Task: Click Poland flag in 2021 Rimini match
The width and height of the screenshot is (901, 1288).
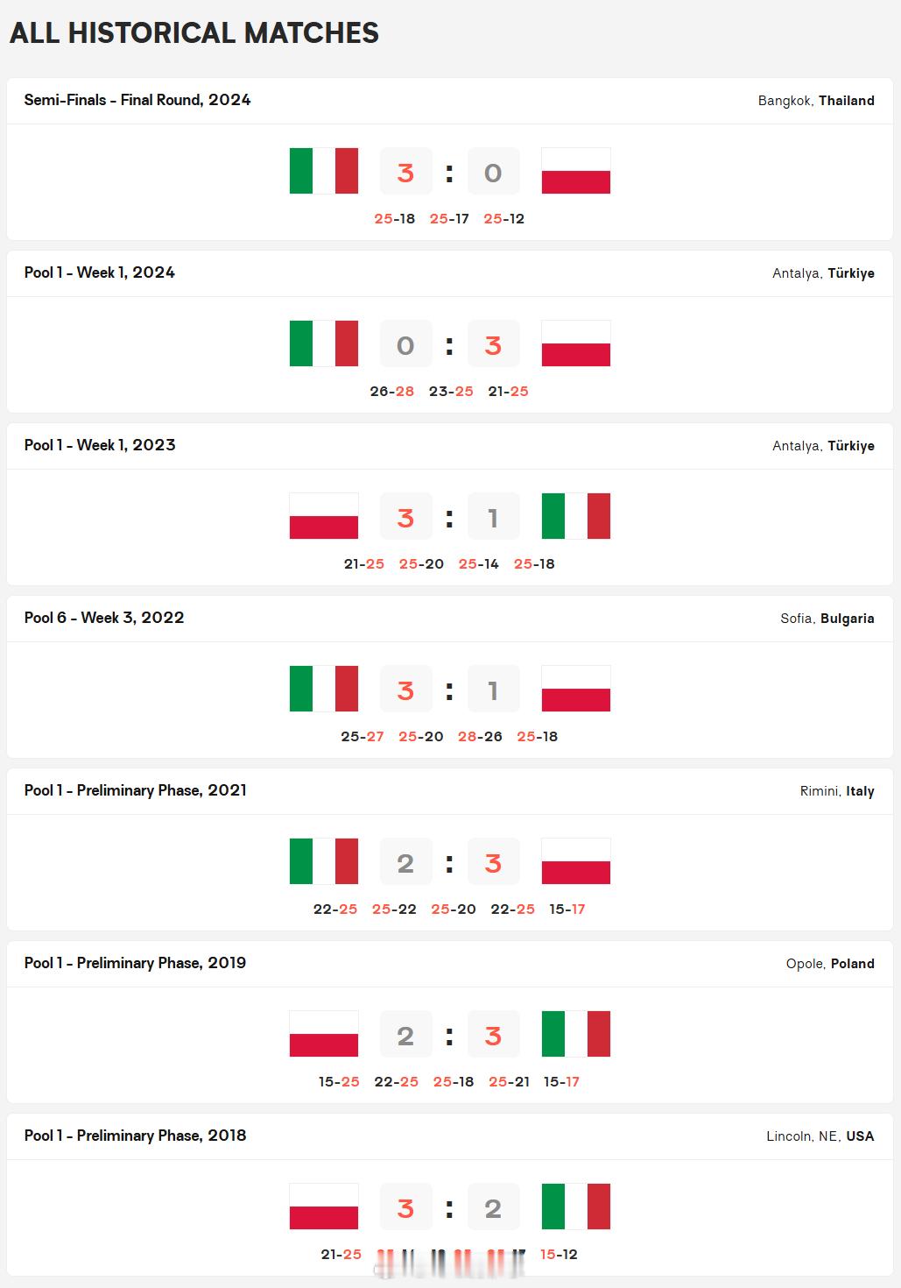Action: coord(576,861)
